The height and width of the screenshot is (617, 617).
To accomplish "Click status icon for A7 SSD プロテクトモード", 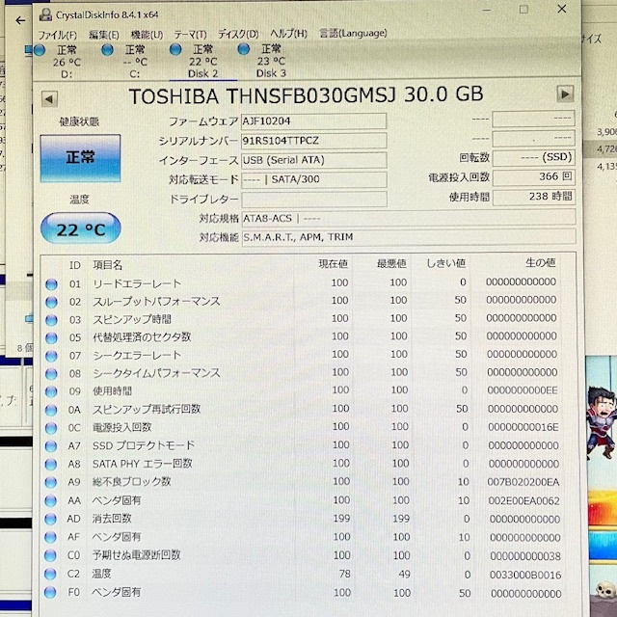I will pyautogui.click(x=51, y=446).
